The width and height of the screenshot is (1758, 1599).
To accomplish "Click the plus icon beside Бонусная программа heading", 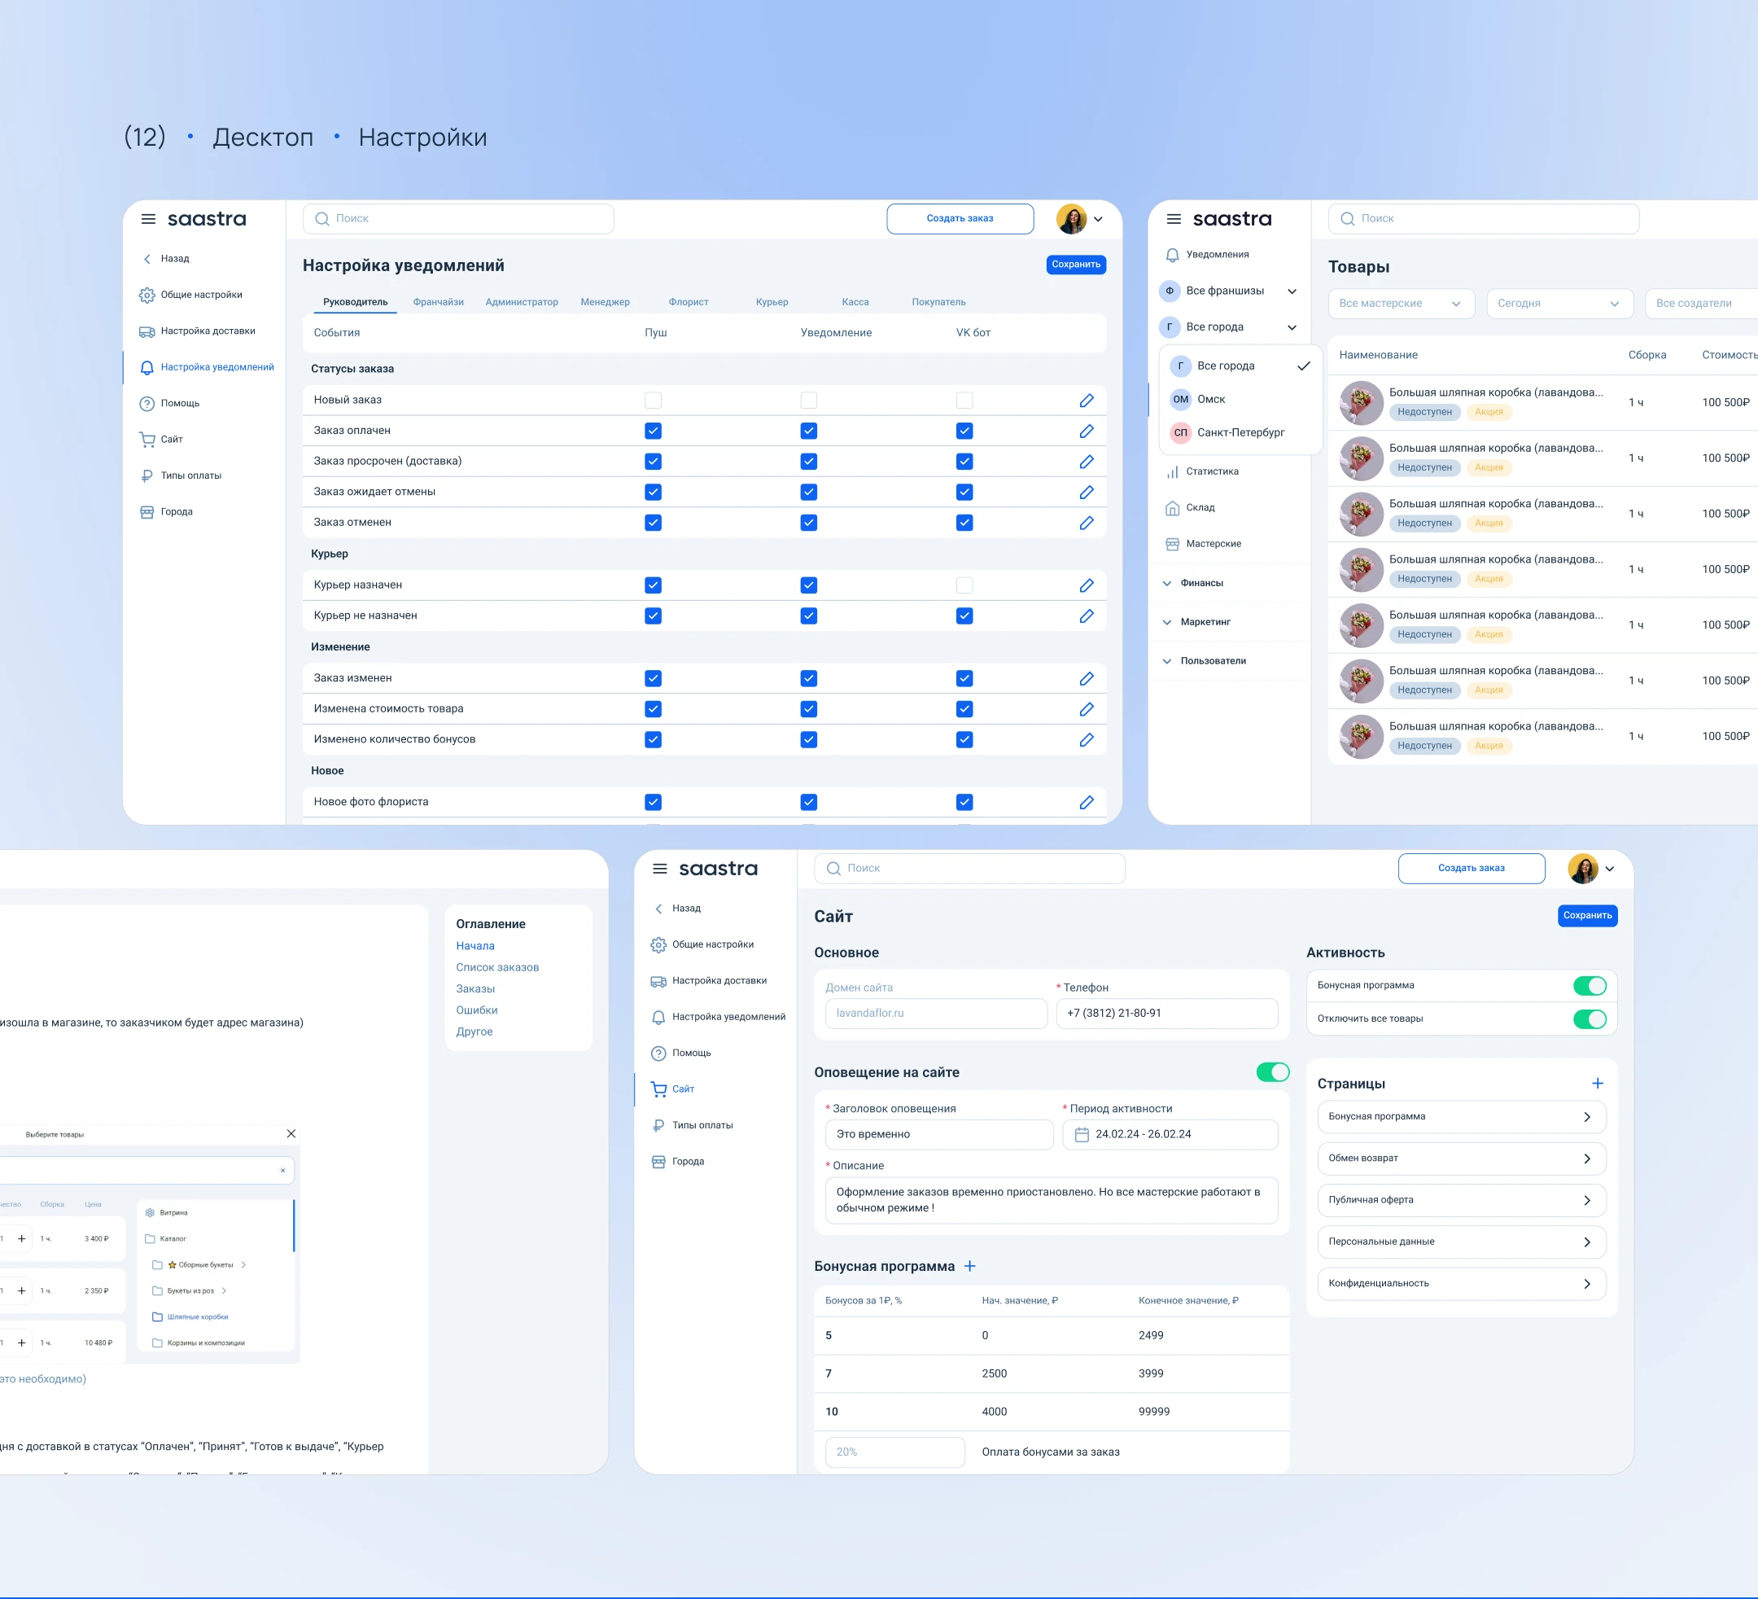I will (969, 1266).
